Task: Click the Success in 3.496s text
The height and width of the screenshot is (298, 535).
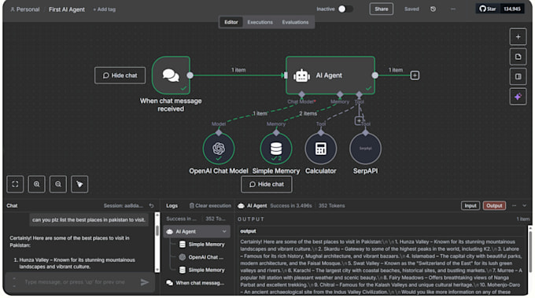Action: click(x=290, y=205)
